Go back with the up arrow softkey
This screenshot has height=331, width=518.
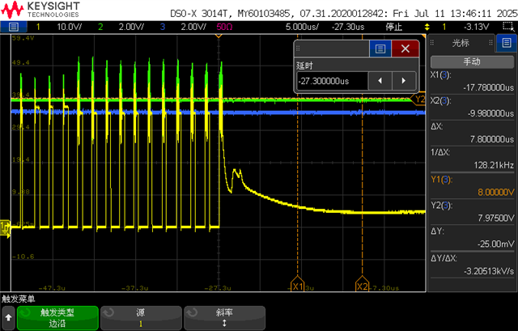pos(8,318)
